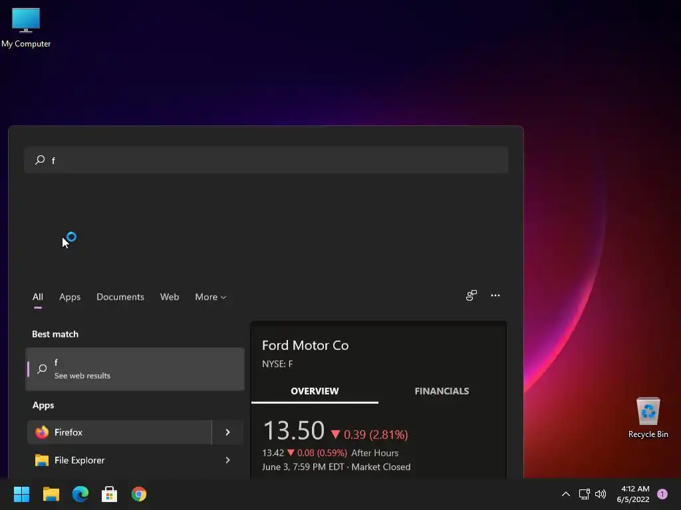Switch to the Web search tab
Viewport: 681px width, 510px height.
(170, 297)
